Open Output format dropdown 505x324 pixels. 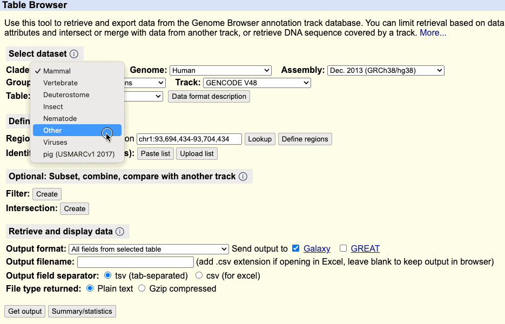click(x=149, y=249)
